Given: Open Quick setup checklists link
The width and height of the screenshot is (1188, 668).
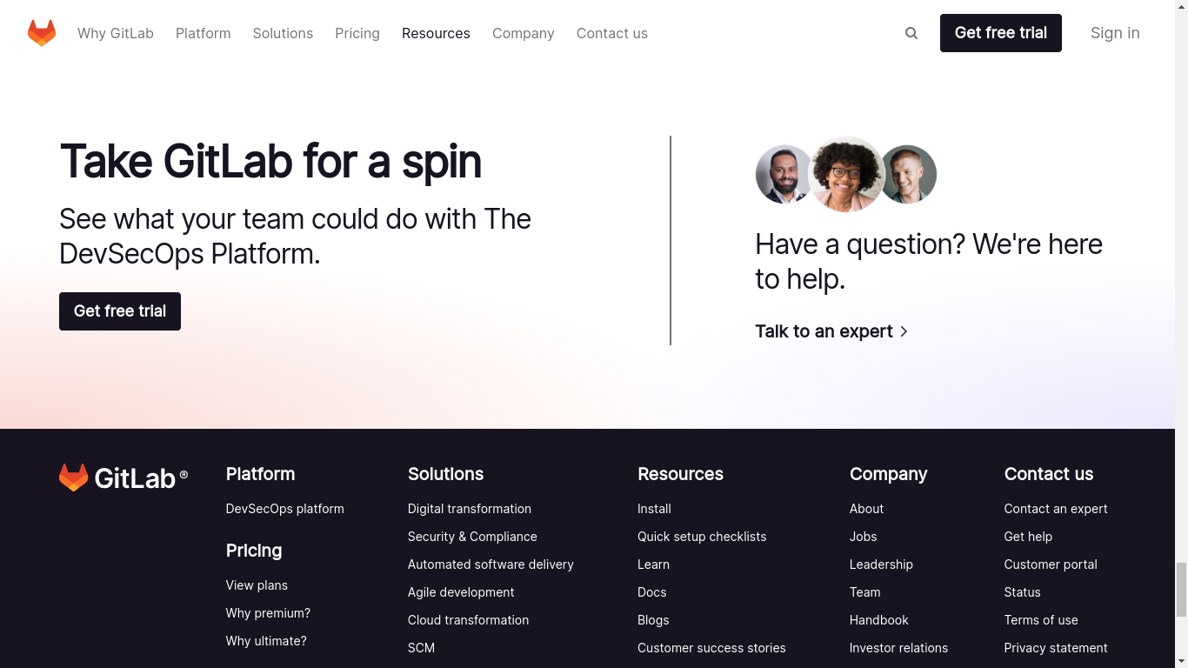Looking at the screenshot, I should (702, 537).
